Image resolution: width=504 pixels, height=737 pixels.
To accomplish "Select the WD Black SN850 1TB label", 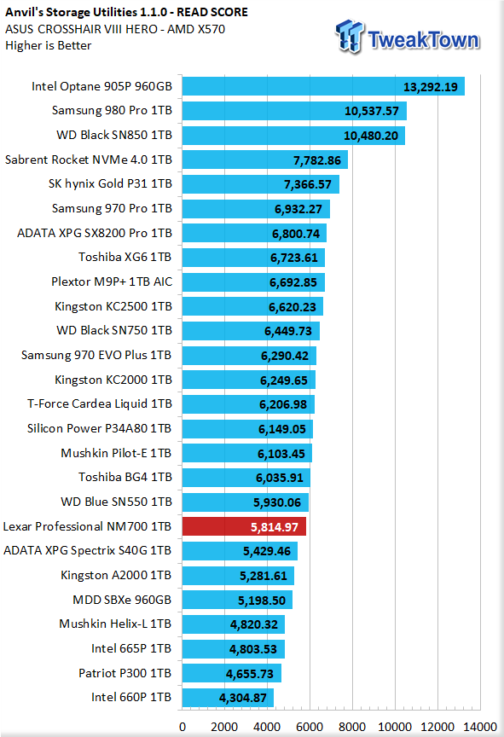I will [114, 135].
